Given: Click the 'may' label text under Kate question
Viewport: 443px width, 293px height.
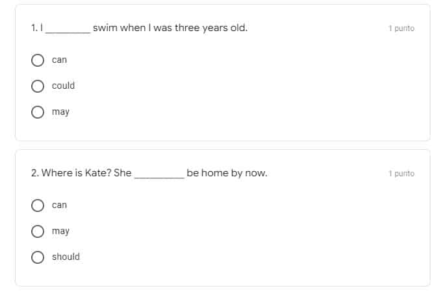Looking at the screenshot, I should coord(60,231).
